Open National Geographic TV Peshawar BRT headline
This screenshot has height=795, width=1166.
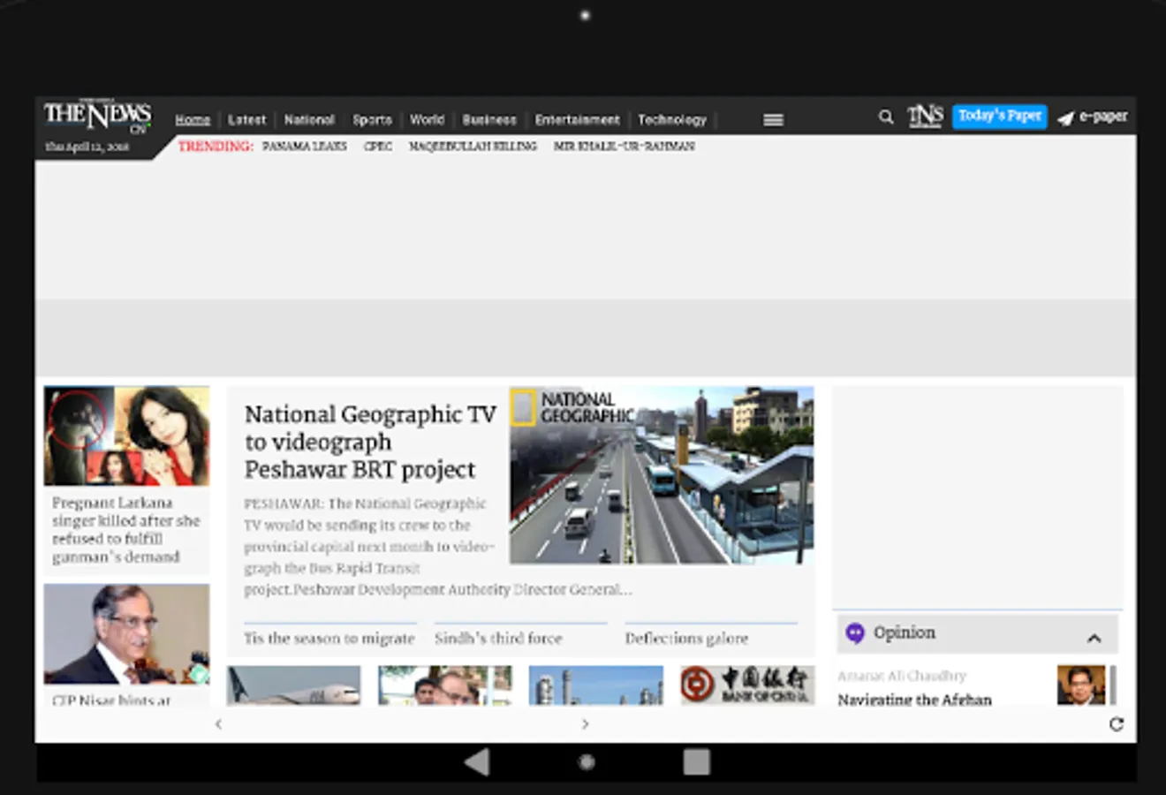(x=370, y=442)
